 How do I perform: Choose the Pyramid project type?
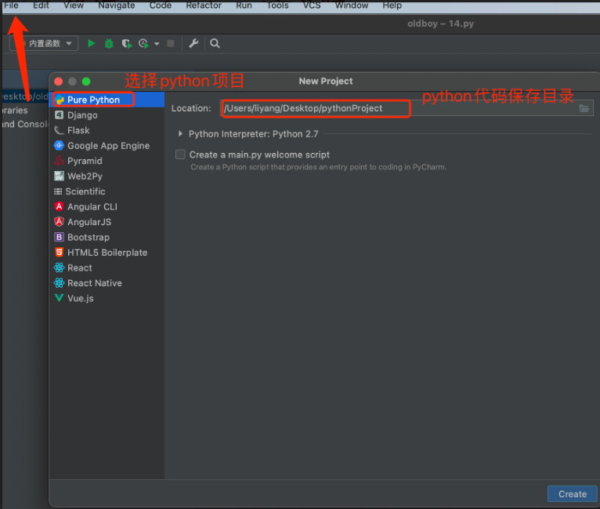tap(107, 161)
